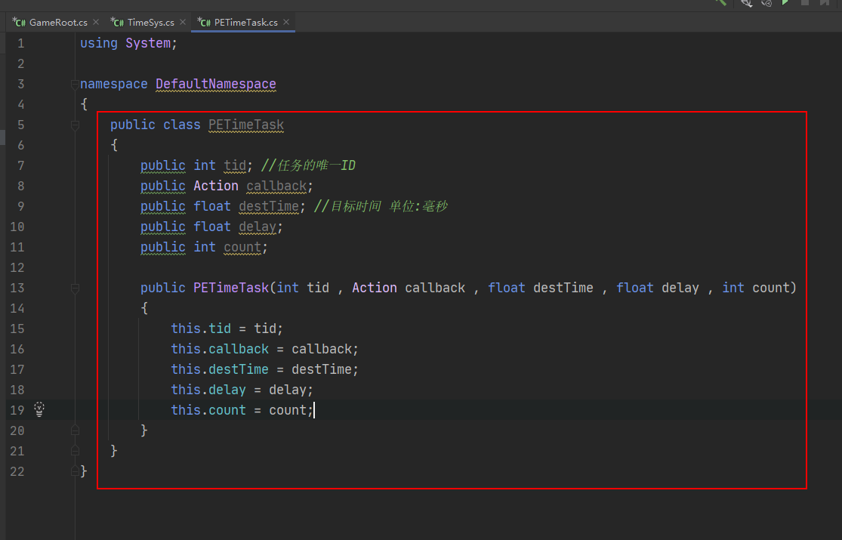Viewport: 842px width, 540px height.
Task: Click line number 12 in the gutter
Action: 17,267
